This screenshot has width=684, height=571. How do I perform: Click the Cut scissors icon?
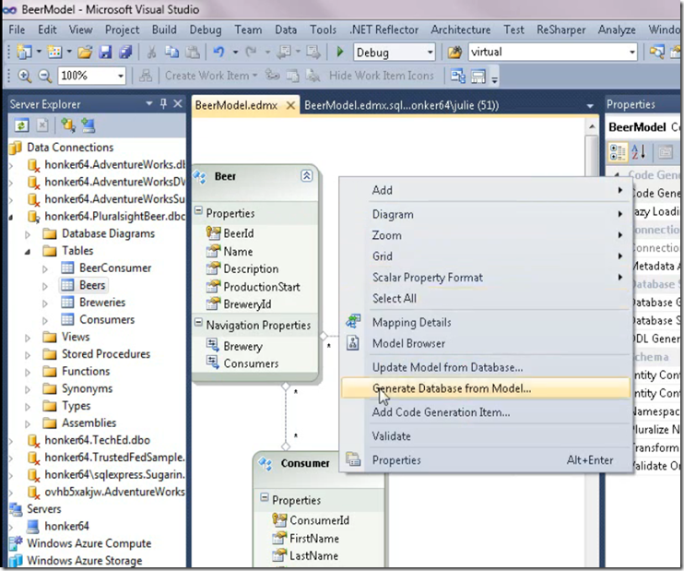pos(151,53)
